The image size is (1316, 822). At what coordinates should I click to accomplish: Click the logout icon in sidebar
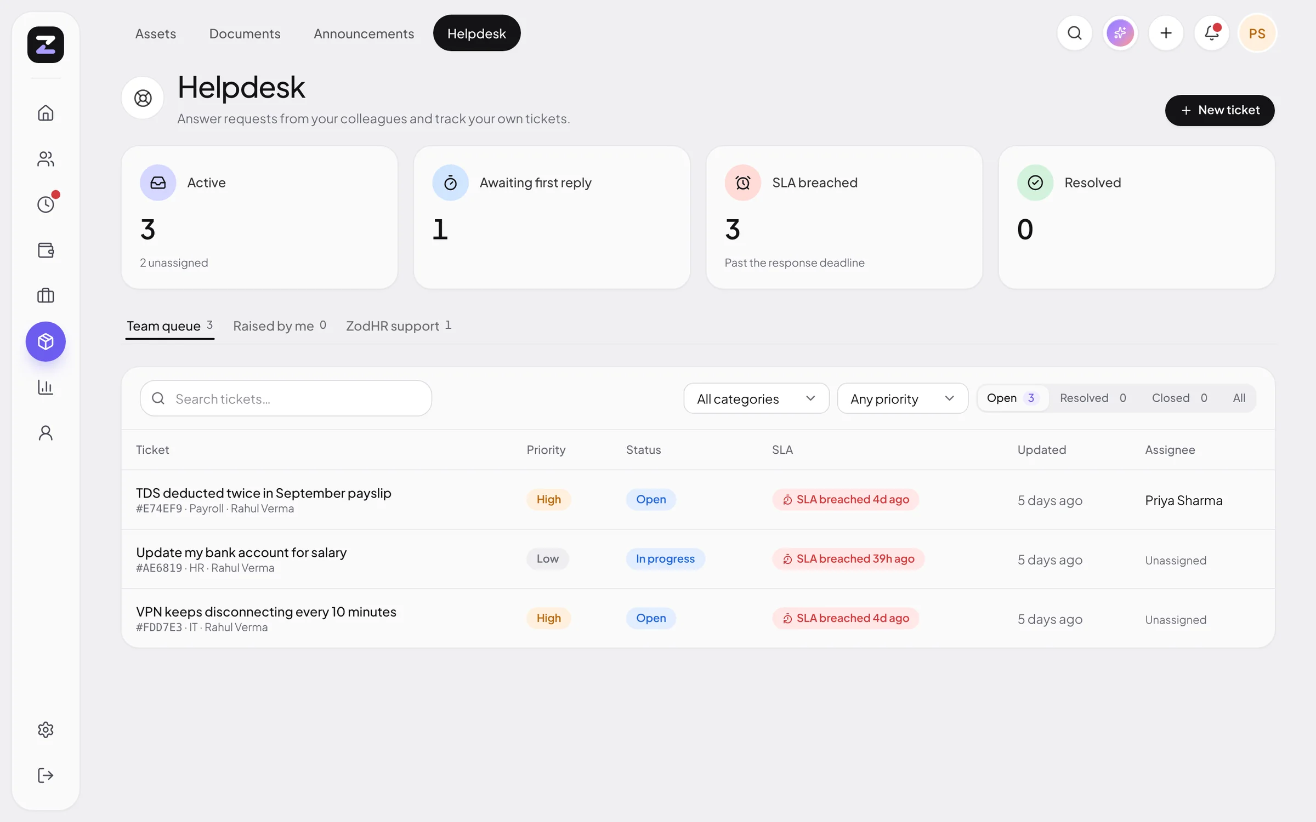(x=46, y=775)
